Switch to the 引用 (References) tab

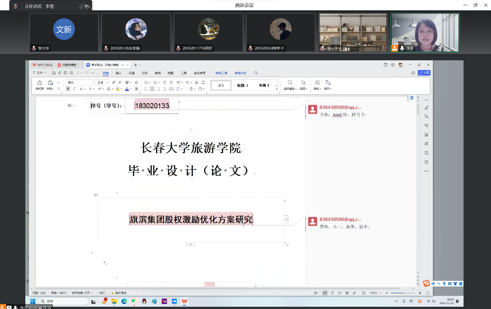coord(145,73)
